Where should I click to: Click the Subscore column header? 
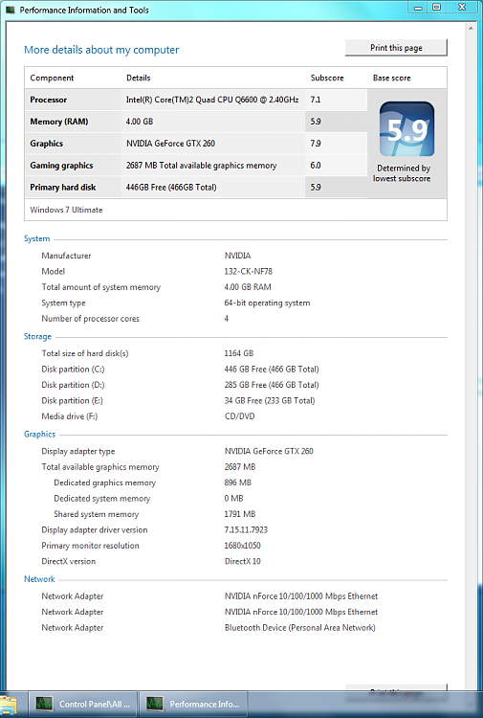[x=327, y=78]
